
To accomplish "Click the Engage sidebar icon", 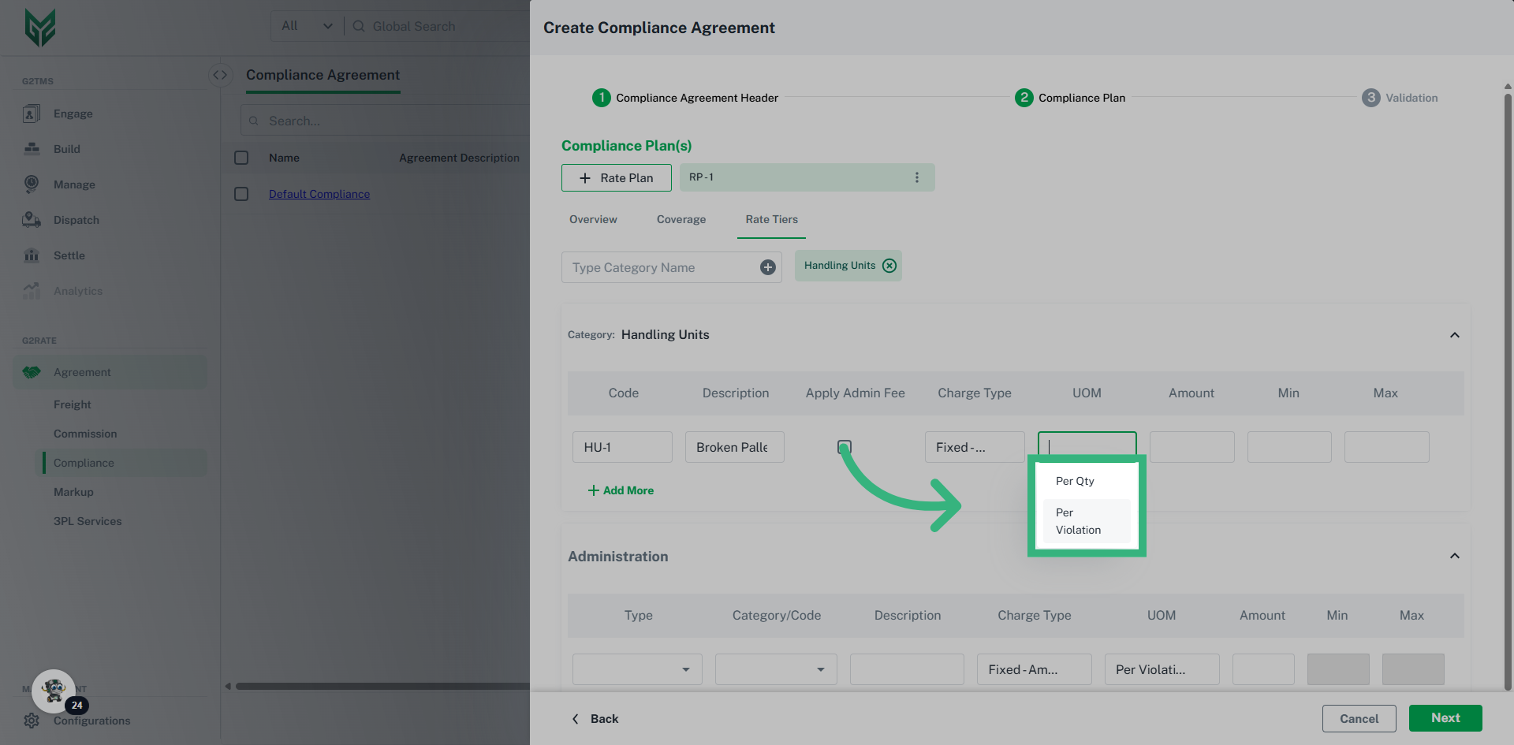I will pos(32,114).
